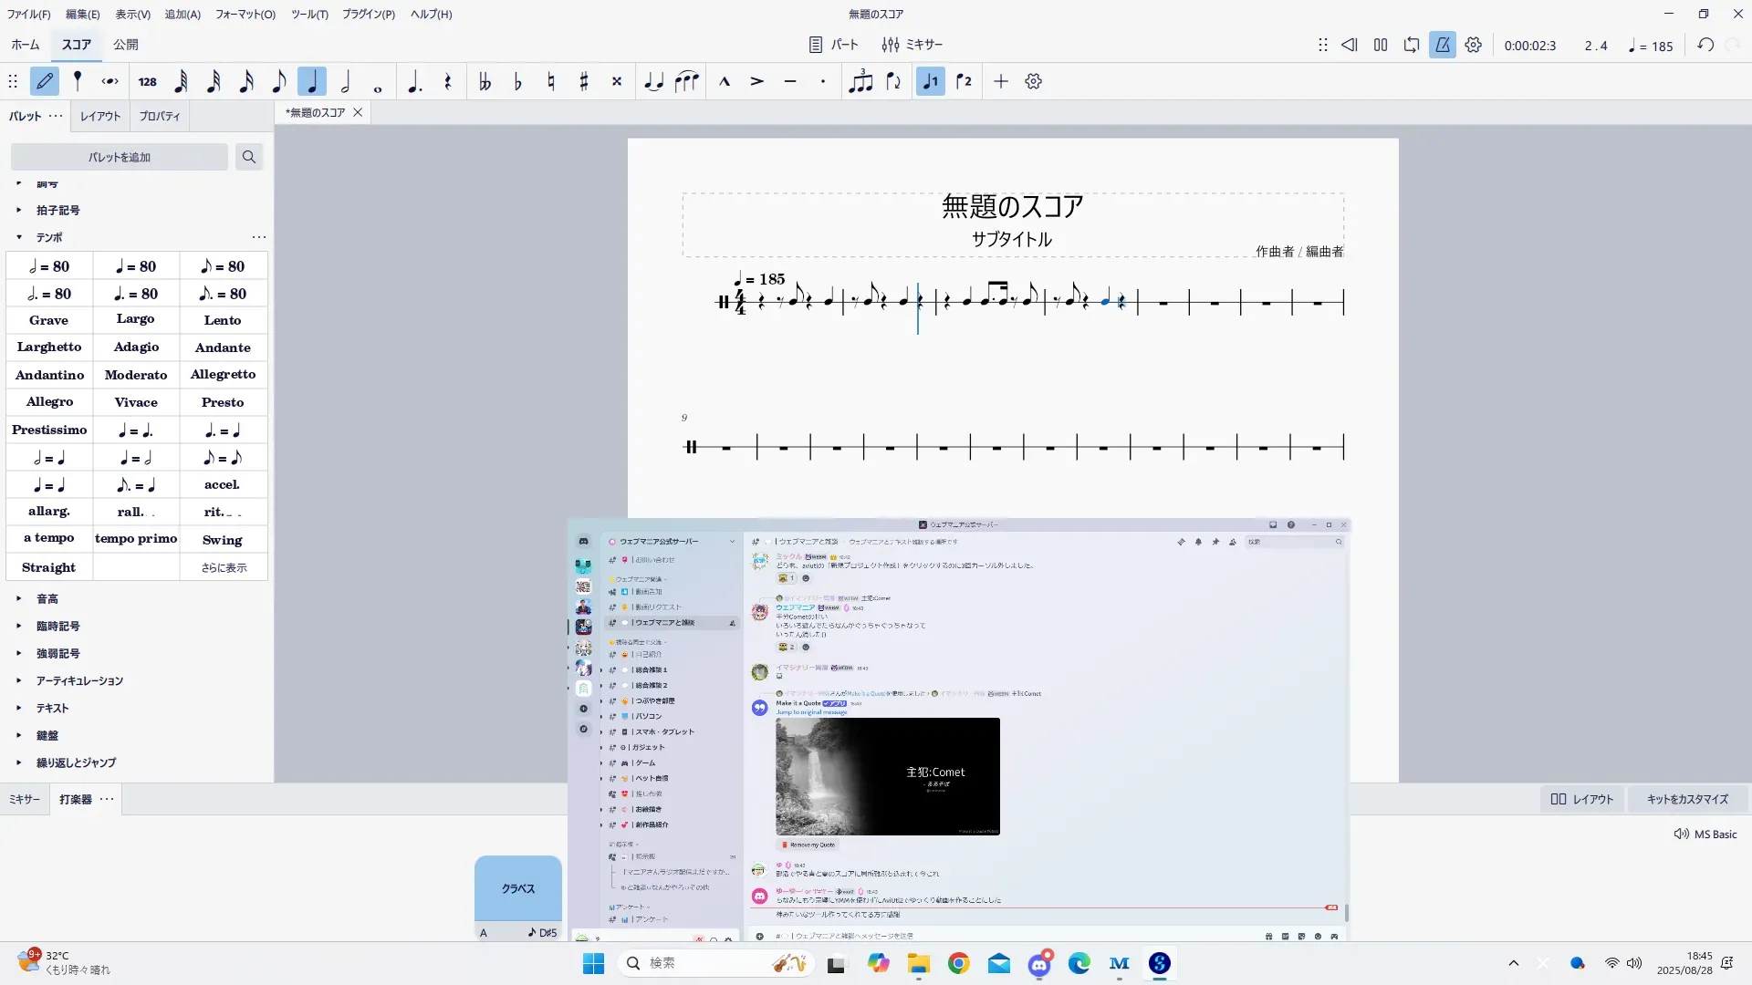Select the Allegro tempo marking
1752x985 pixels.
(x=49, y=402)
